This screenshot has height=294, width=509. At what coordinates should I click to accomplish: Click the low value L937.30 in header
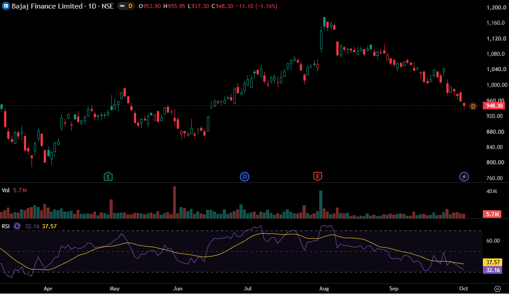pos(198,6)
